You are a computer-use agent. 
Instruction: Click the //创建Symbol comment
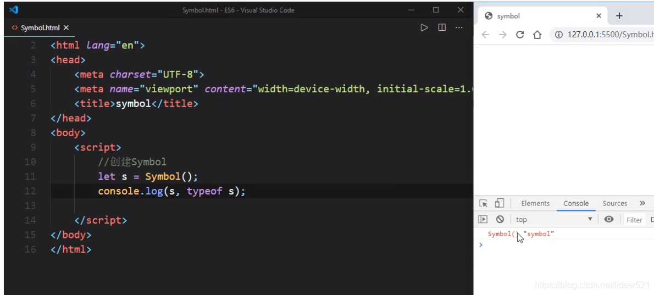click(132, 162)
